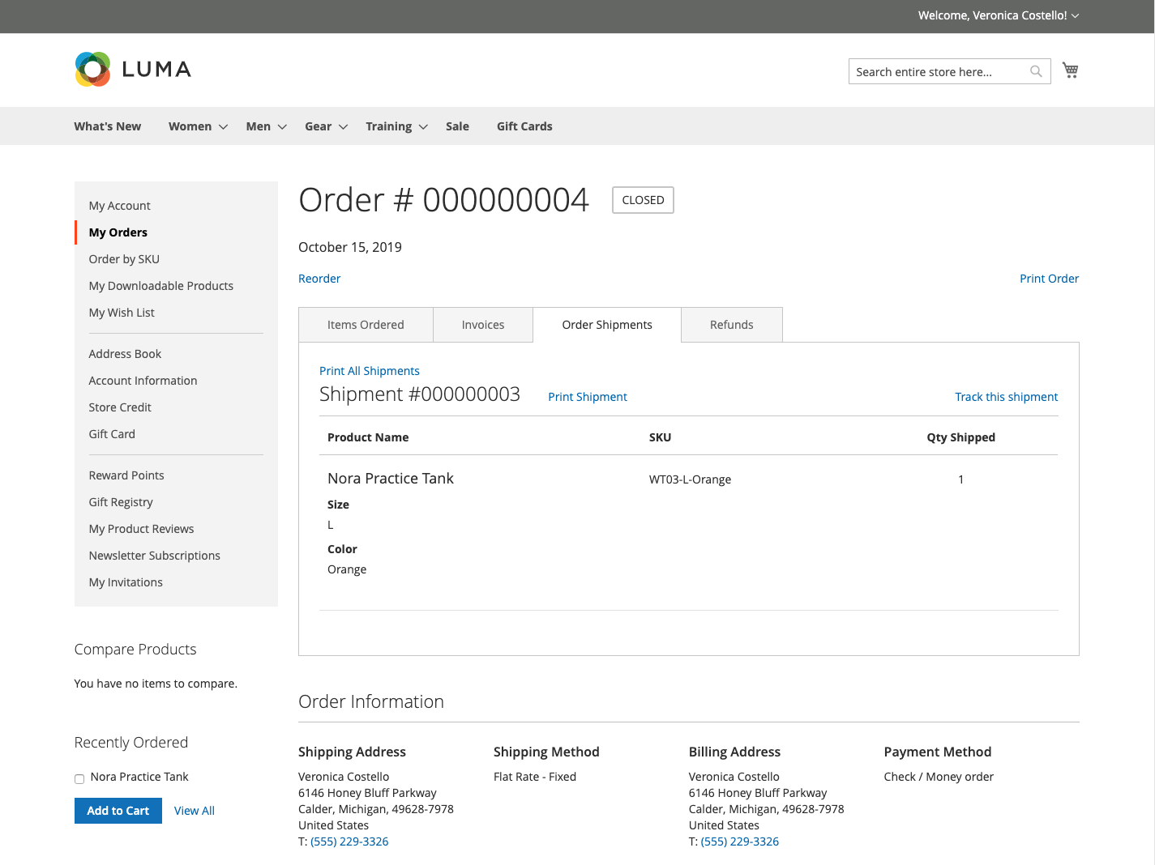Tick the Nora Practice Tank checkbox
This screenshot has width=1155, height=865.
pyautogui.click(x=79, y=778)
